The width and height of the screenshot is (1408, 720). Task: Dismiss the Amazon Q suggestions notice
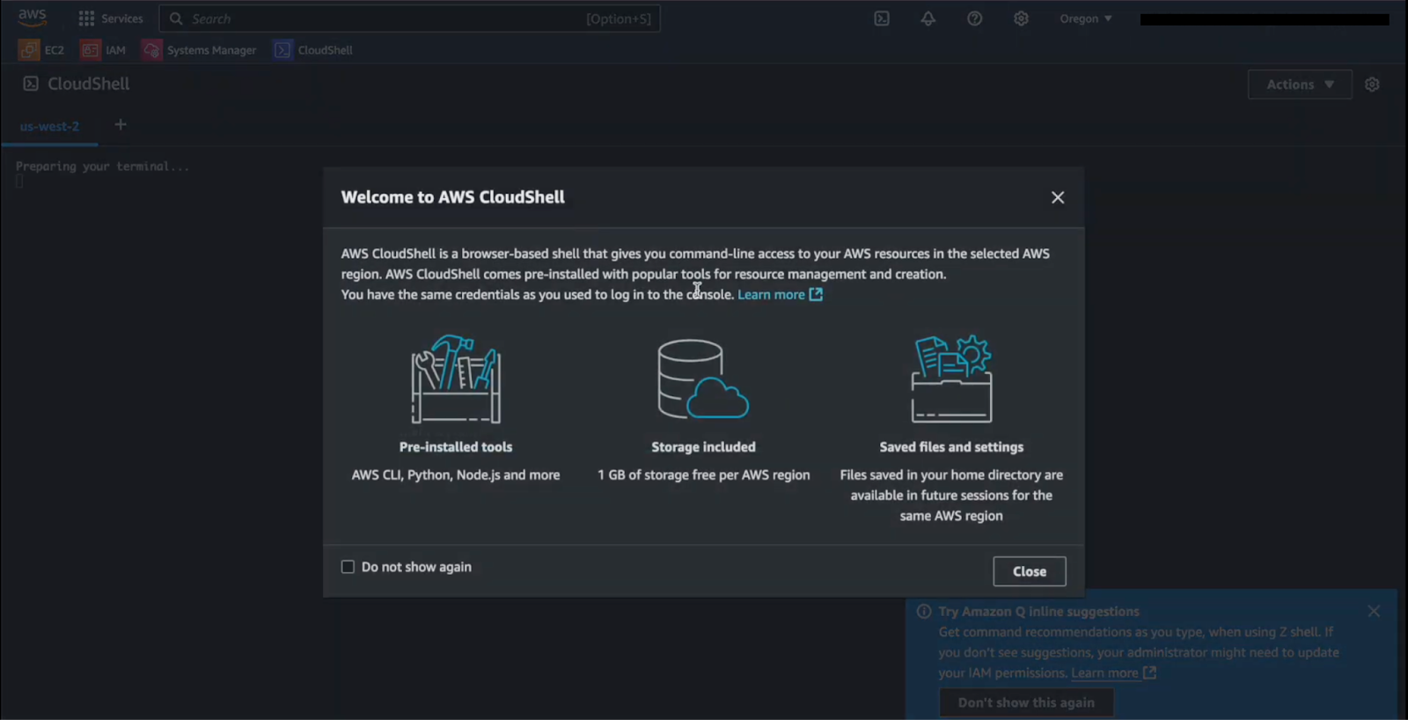[1374, 611]
